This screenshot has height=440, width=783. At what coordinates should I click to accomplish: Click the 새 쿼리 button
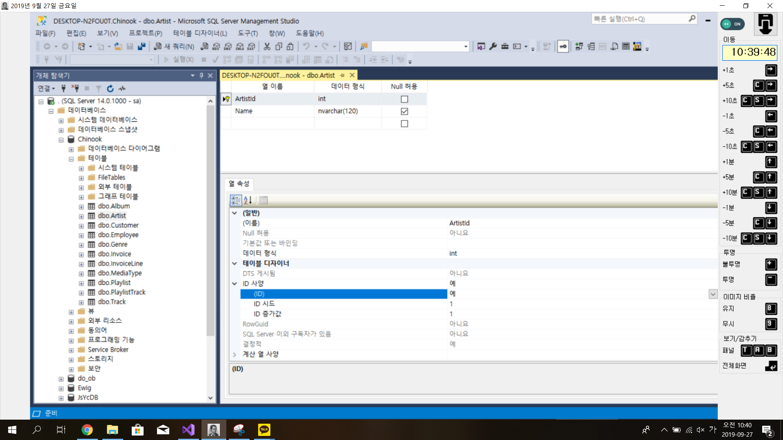tap(174, 46)
